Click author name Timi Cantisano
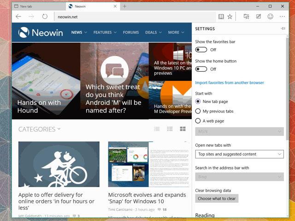The height and width of the screenshot is (221, 295). coord(120,210)
